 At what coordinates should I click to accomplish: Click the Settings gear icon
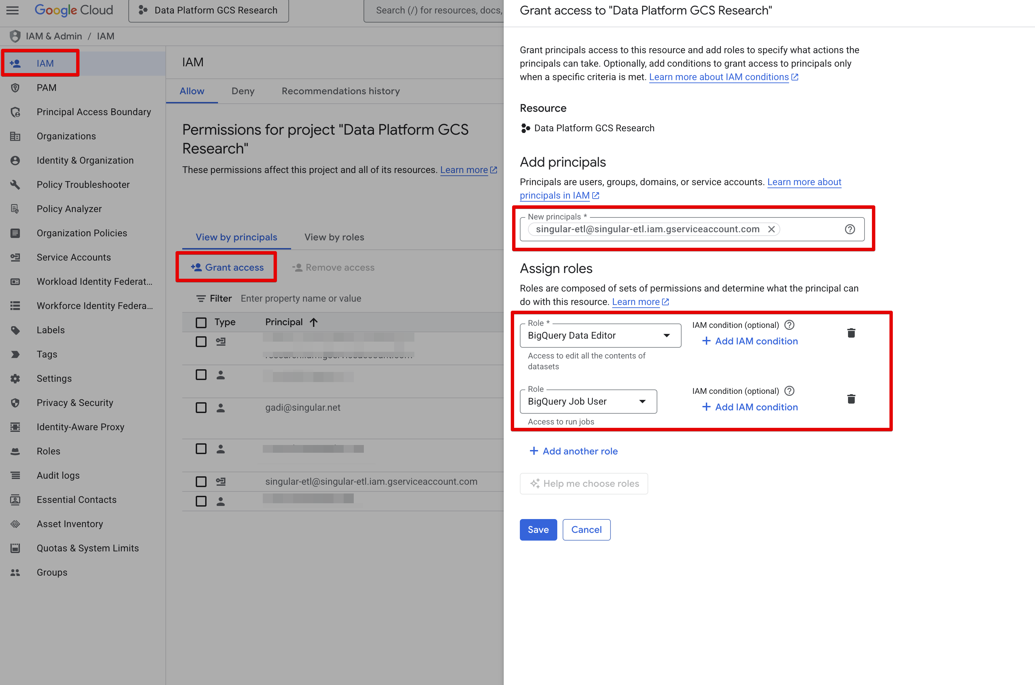[x=15, y=379]
